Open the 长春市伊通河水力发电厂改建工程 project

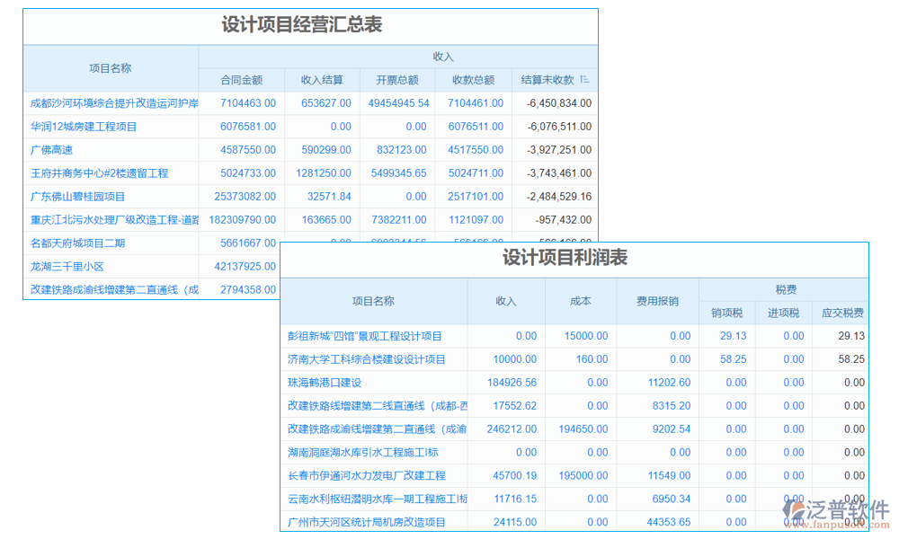[372, 475]
